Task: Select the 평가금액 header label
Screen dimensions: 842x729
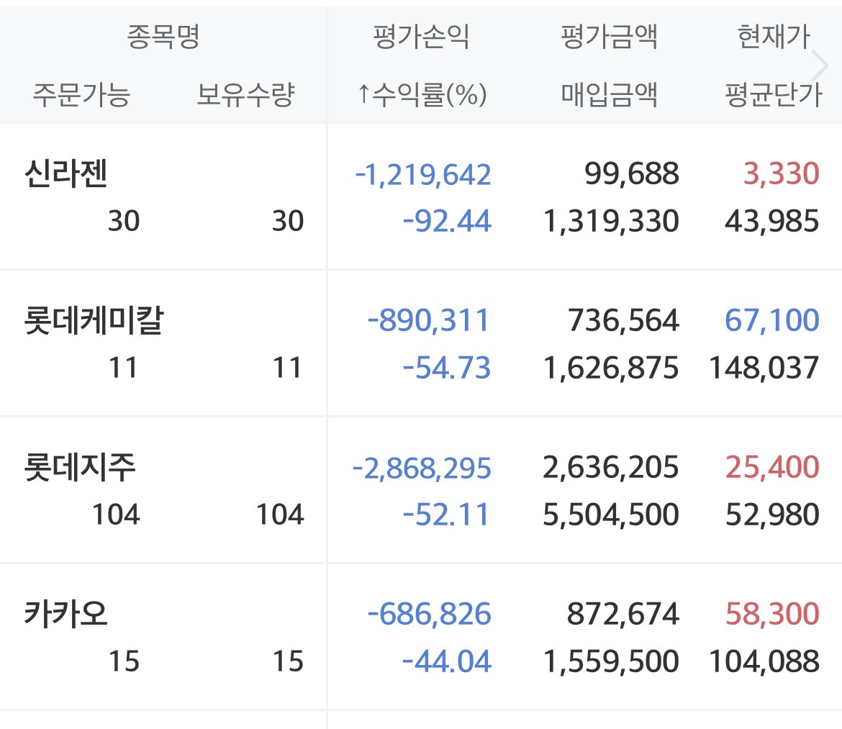Action: tap(610, 36)
